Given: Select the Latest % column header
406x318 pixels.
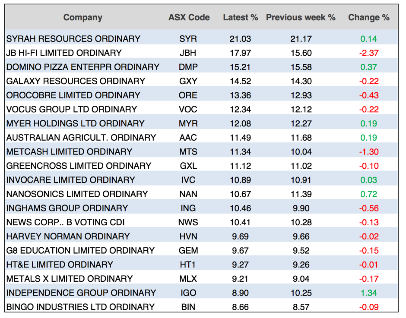Looking at the screenshot, I should (x=240, y=18).
